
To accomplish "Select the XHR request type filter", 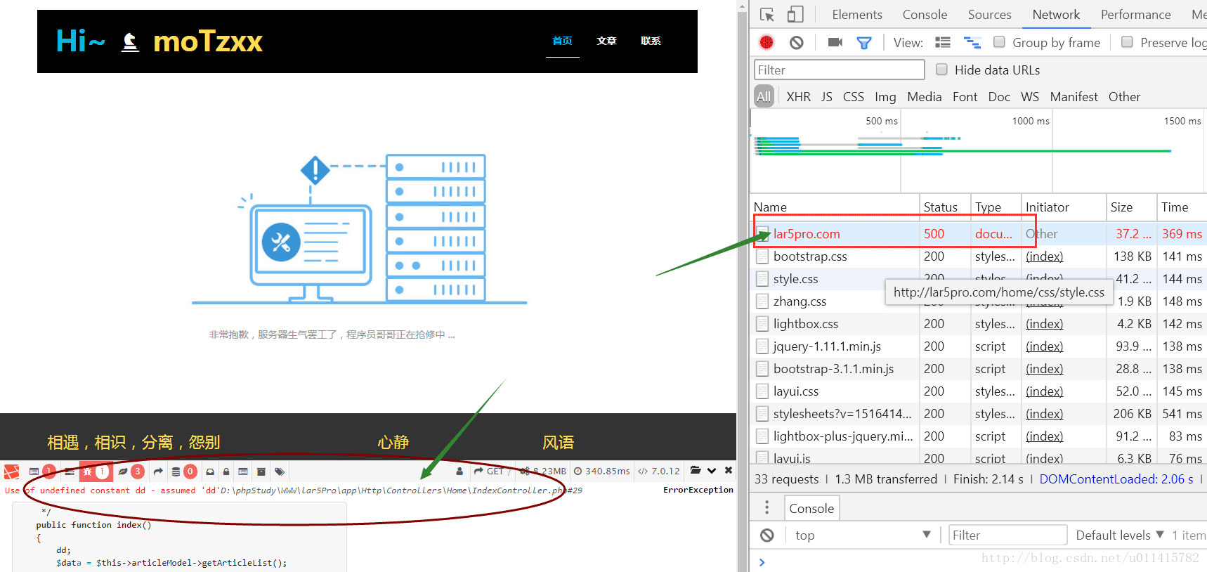I will point(798,97).
